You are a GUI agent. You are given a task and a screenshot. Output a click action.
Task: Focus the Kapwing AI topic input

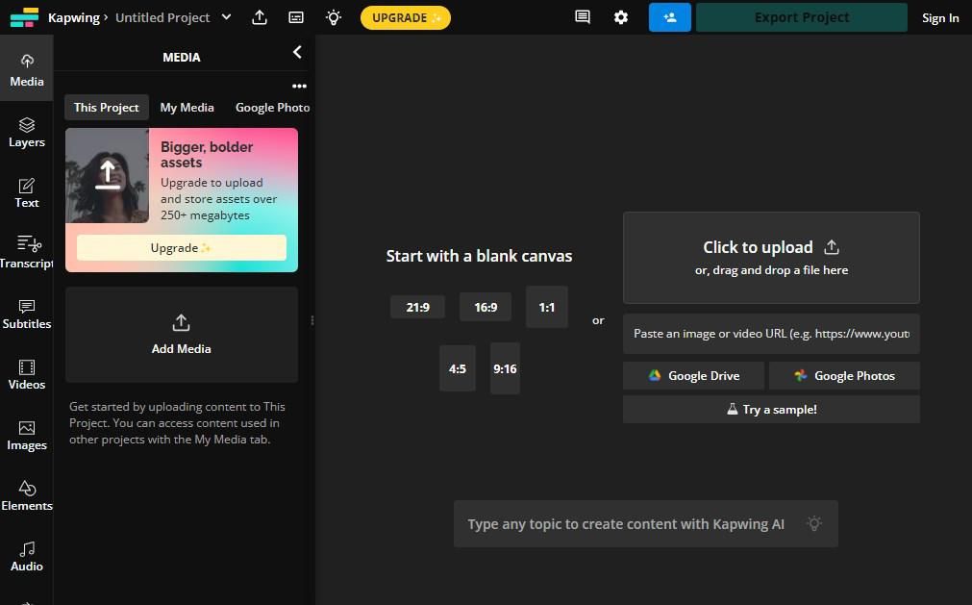point(646,524)
